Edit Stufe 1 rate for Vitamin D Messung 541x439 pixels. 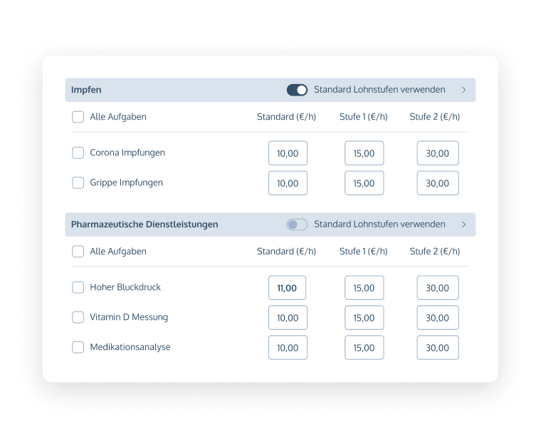[364, 318]
